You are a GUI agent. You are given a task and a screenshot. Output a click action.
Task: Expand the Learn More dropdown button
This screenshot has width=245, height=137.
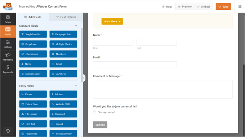coord(112,21)
